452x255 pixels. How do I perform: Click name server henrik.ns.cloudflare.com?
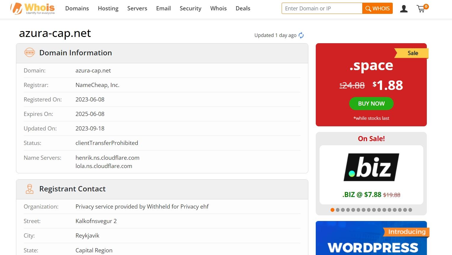108,158
